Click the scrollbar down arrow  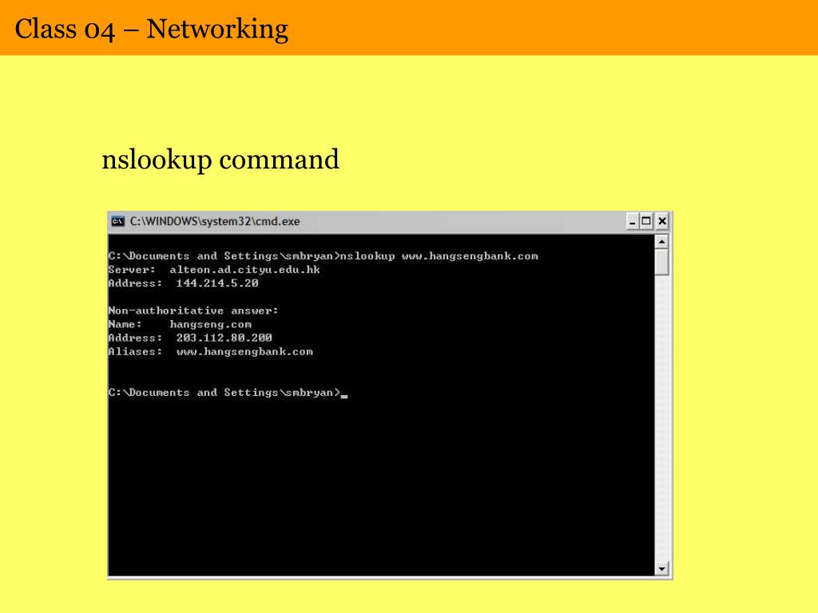point(661,568)
